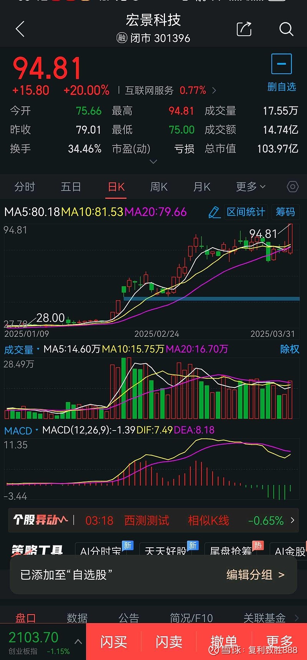Tap the MACD histogram chart

click(x=152, y=469)
